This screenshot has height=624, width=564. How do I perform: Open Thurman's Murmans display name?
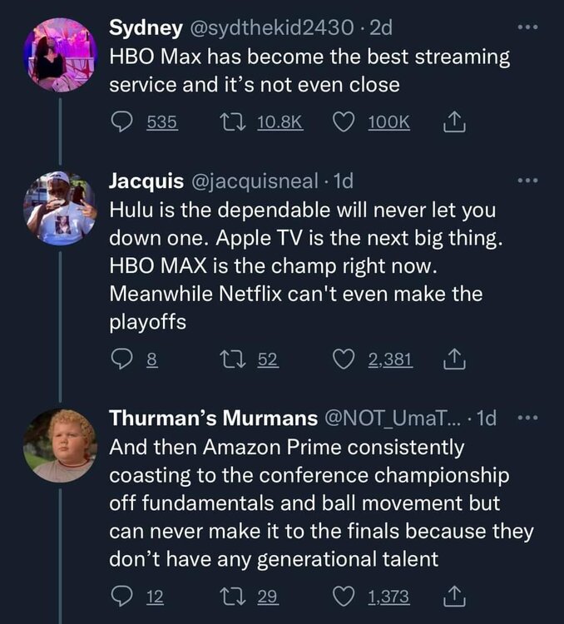pos(214,418)
